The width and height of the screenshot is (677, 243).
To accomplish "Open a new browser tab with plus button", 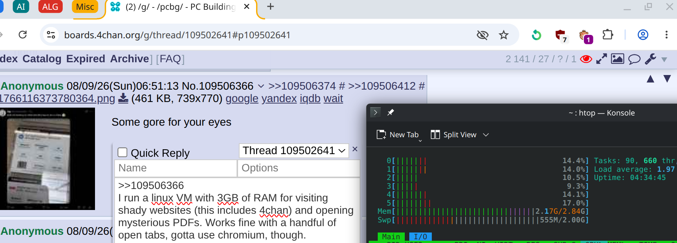I will [270, 7].
